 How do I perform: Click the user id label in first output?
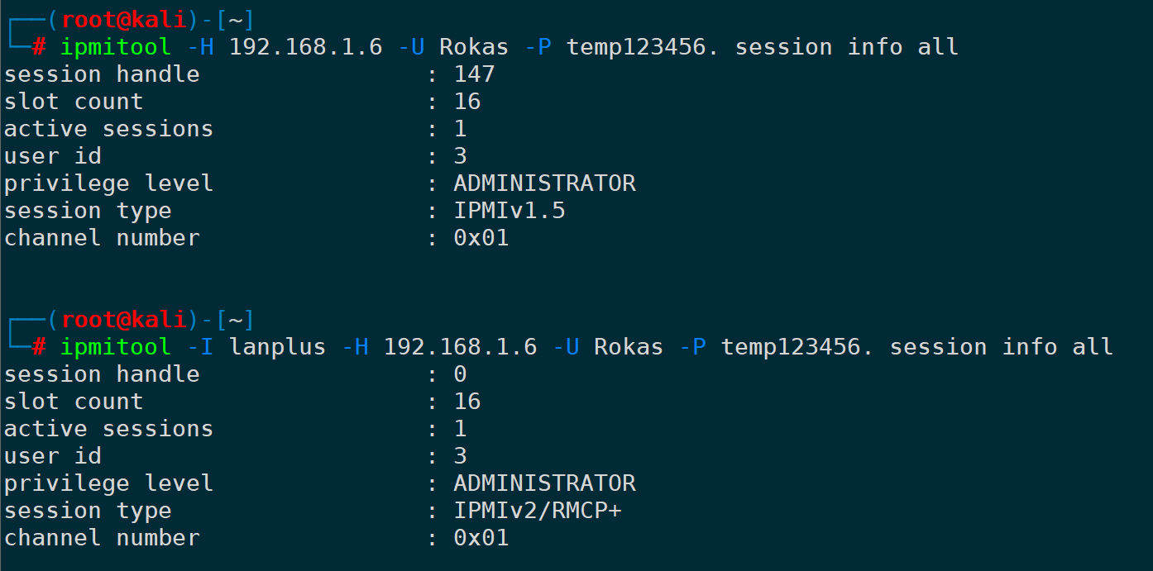pyautogui.click(x=53, y=156)
